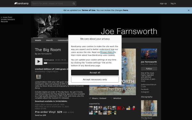
Task: Focus the artist, album, or track search field
Action: [54, 4]
